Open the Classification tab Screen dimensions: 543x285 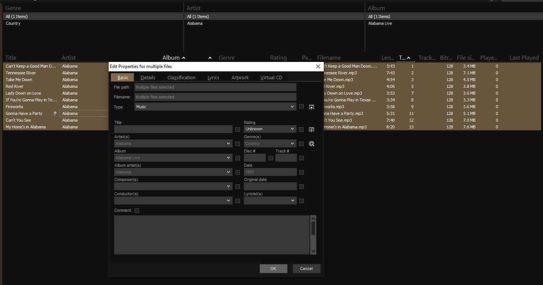point(181,77)
